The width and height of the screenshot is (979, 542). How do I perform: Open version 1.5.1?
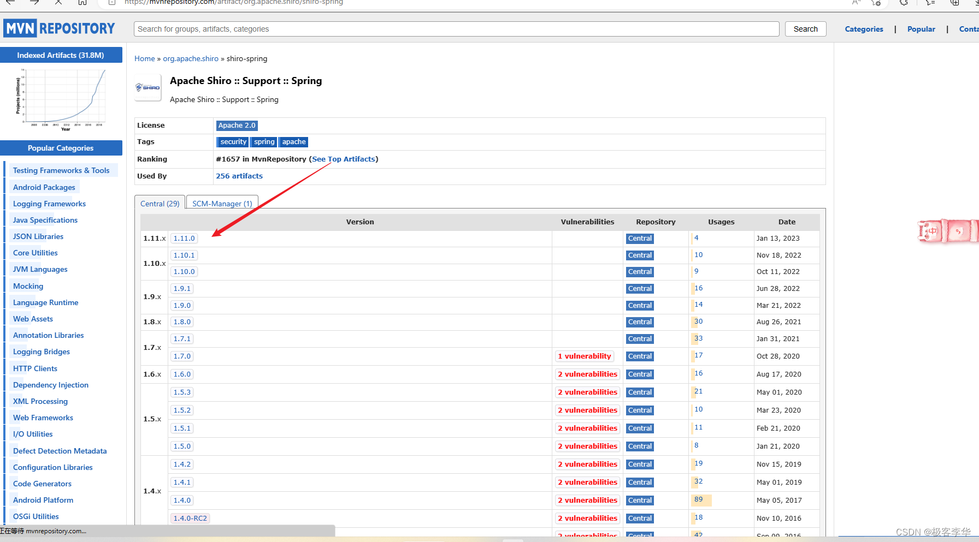point(182,428)
